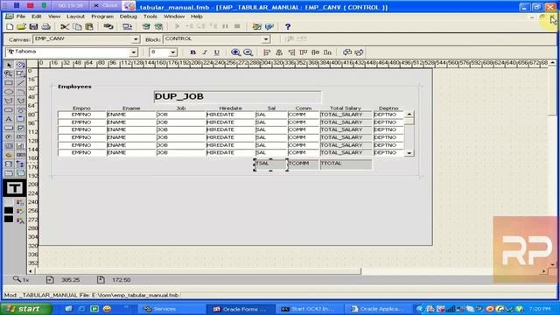Select the arrow Select tool in palette
560x315 pixels.
(x=9, y=65)
